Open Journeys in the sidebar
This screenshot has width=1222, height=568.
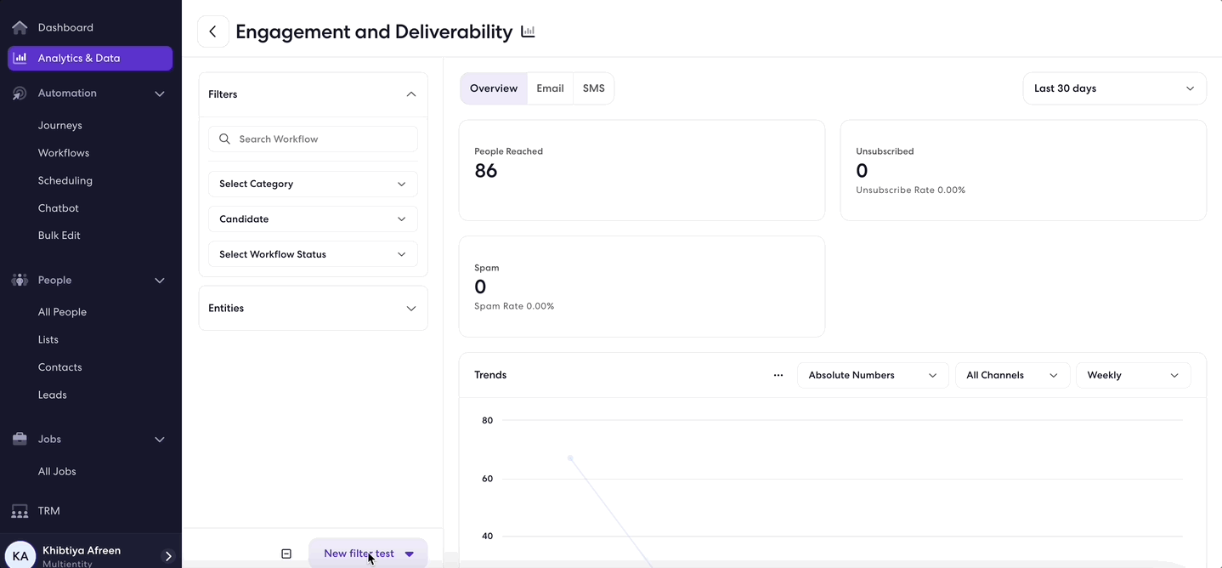click(x=60, y=125)
